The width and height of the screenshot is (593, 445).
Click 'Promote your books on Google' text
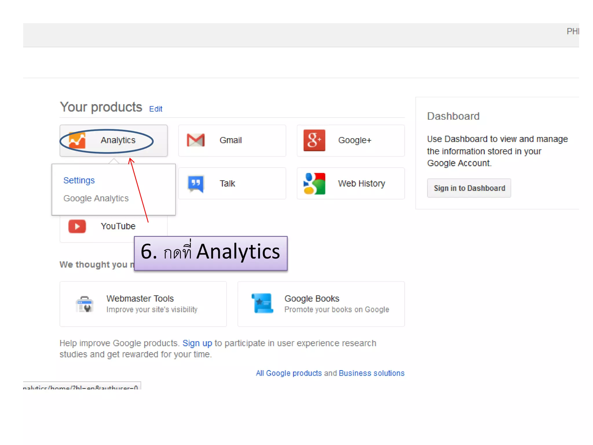(x=337, y=310)
